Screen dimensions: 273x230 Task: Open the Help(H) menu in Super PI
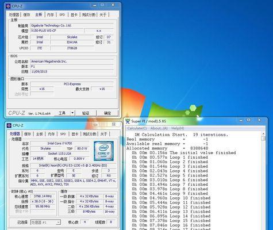pos(178,128)
